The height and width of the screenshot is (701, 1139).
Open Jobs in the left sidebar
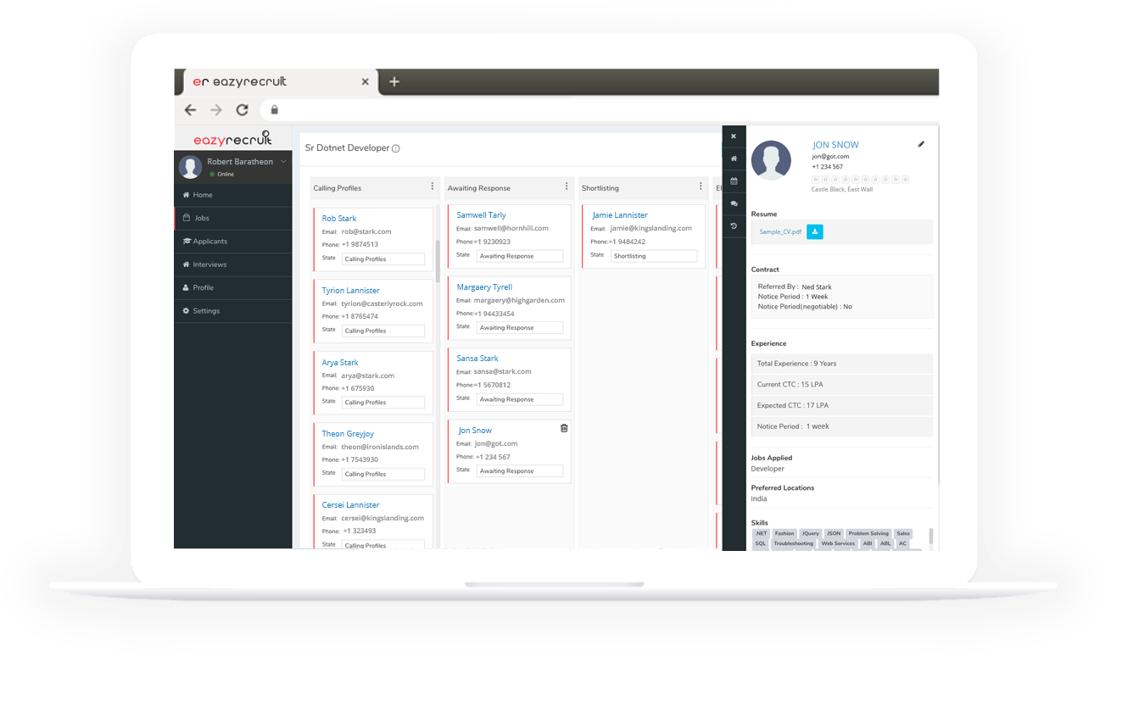click(232, 218)
